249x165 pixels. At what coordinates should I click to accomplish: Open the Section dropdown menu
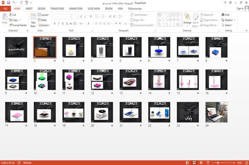tap(44, 25)
